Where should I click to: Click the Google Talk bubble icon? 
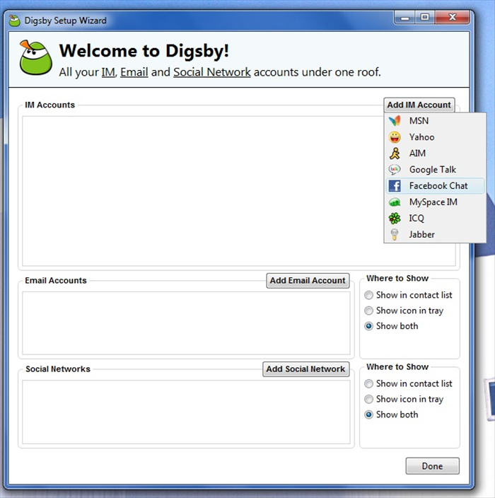click(395, 170)
